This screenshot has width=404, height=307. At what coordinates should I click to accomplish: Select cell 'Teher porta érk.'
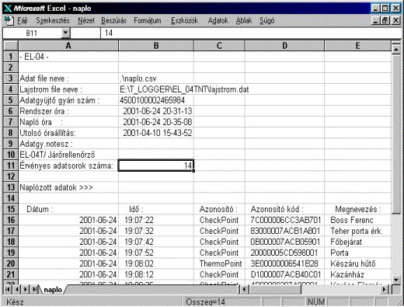[x=357, y=231]
